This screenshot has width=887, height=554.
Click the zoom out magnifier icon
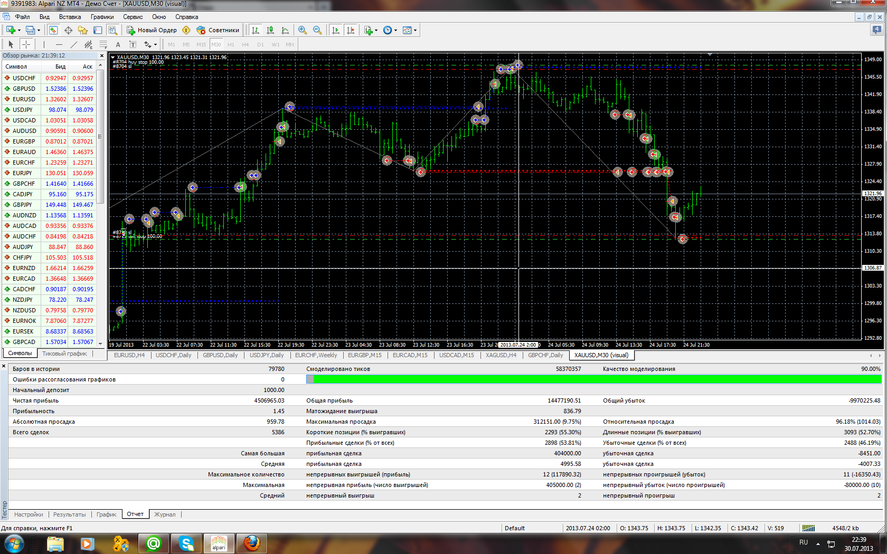pyautogui.click(x=317, y=30)
